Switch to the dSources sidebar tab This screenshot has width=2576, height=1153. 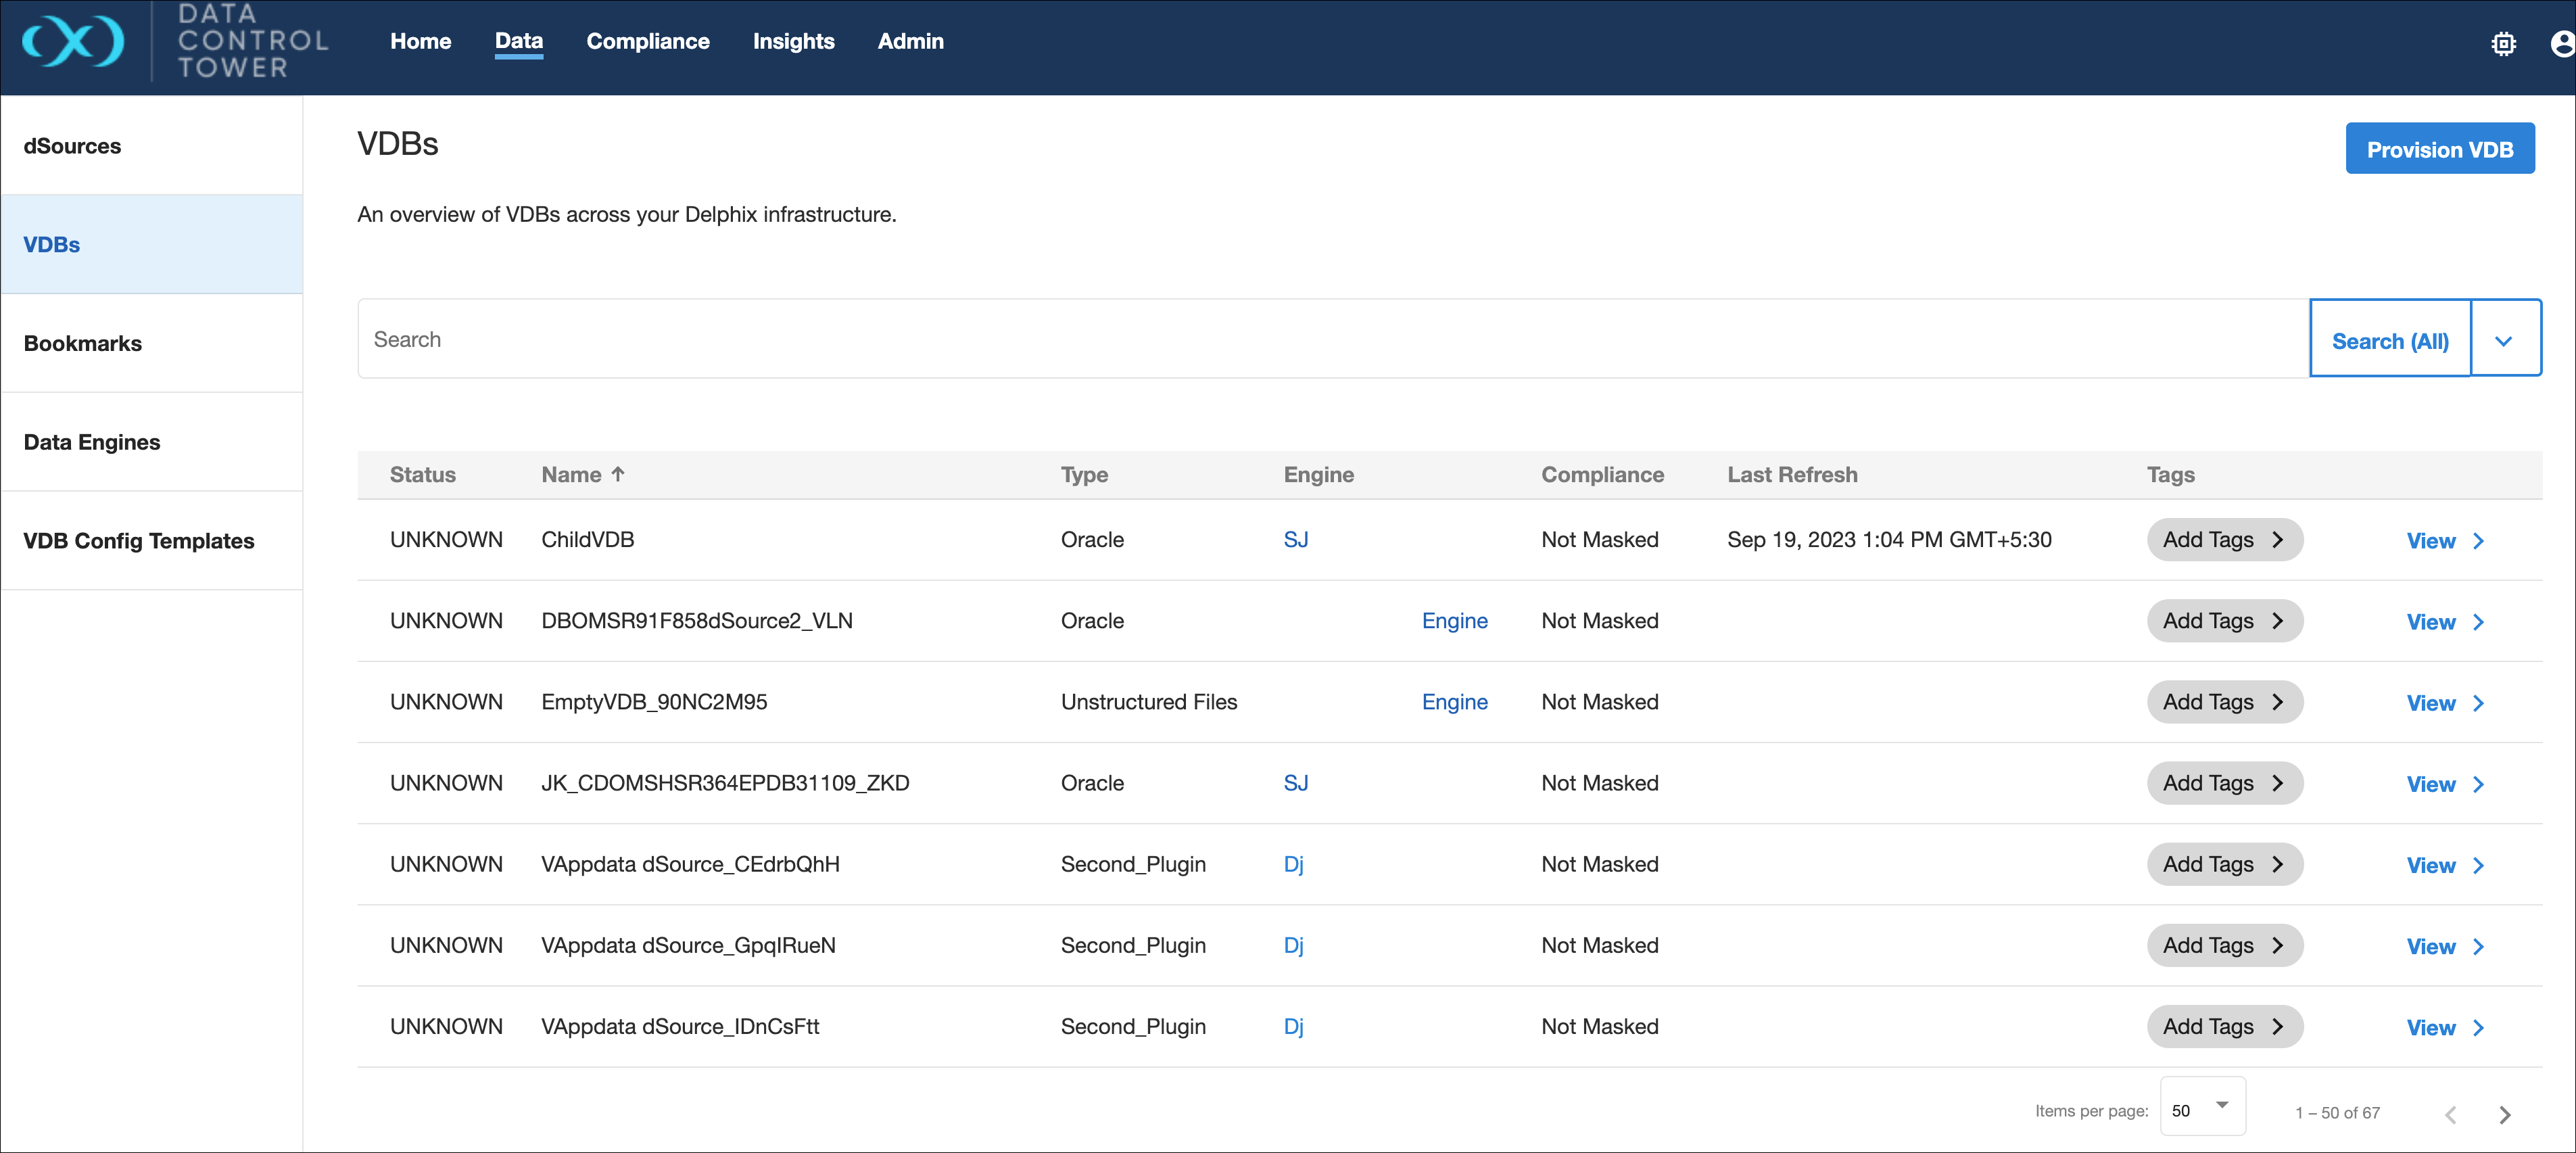[x=72, y=146]
